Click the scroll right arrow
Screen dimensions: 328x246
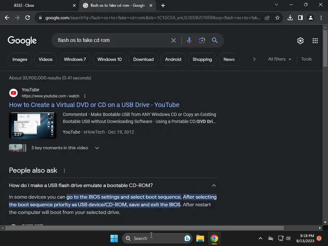tap(320, 228)
